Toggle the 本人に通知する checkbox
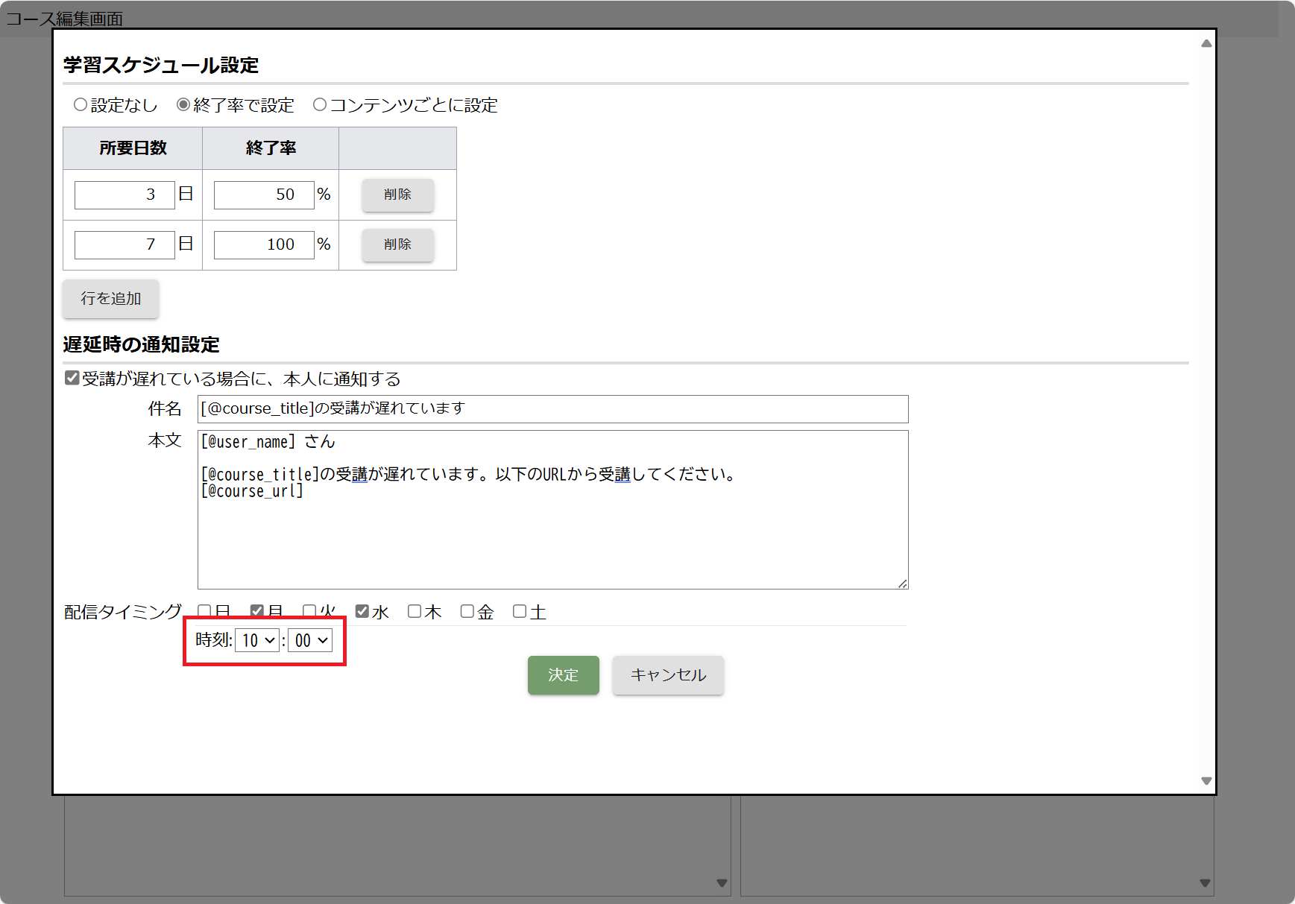 (x=72, y=378)
